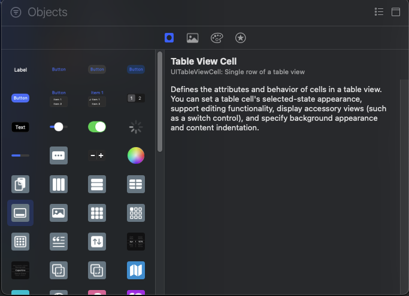
Task: Select the Picker View with Cupertino text
Action: 20,270
